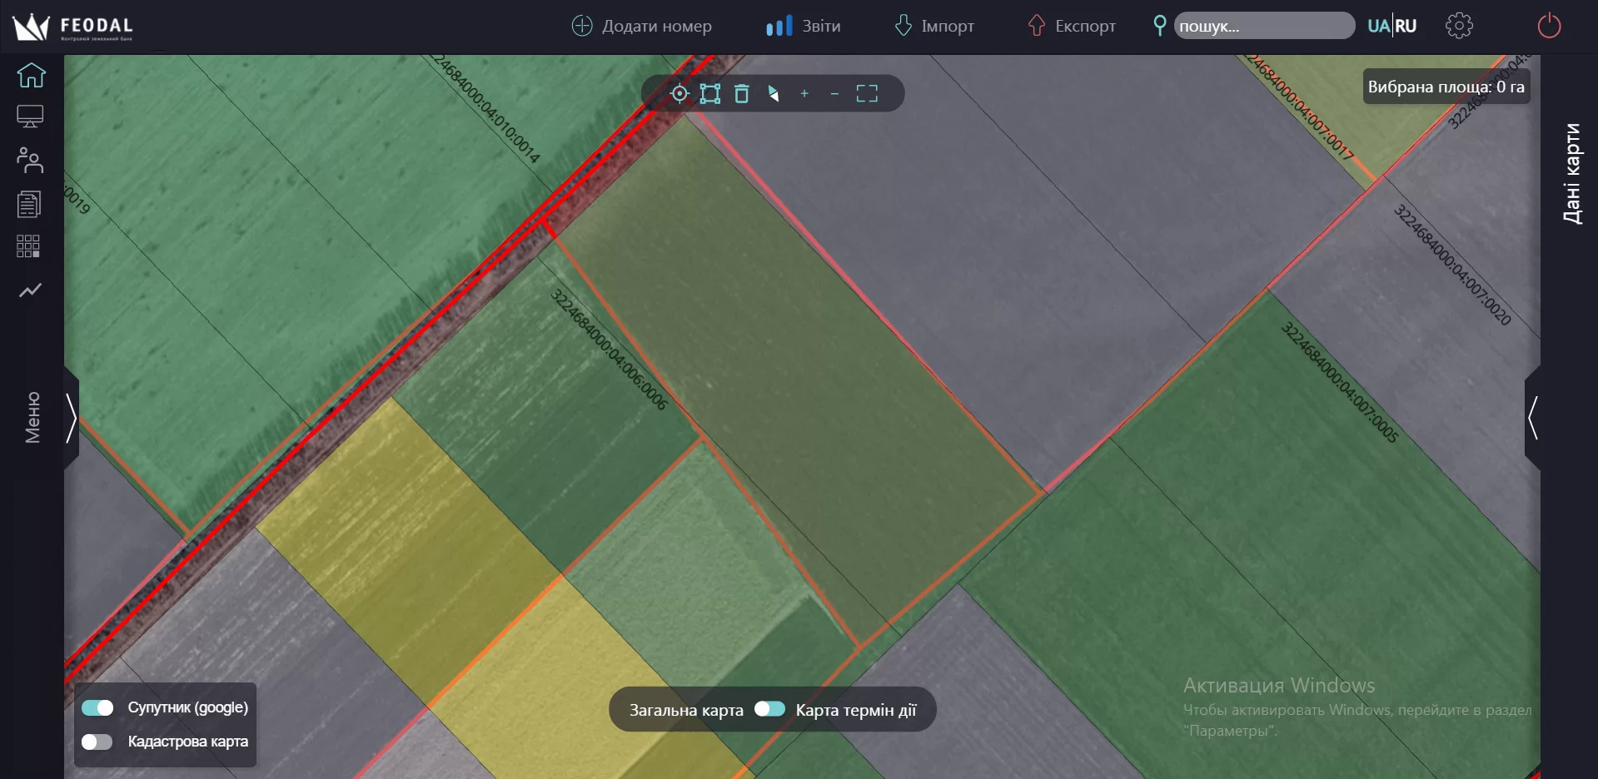Expand the left Меню panel arrow

coord(72,417)
